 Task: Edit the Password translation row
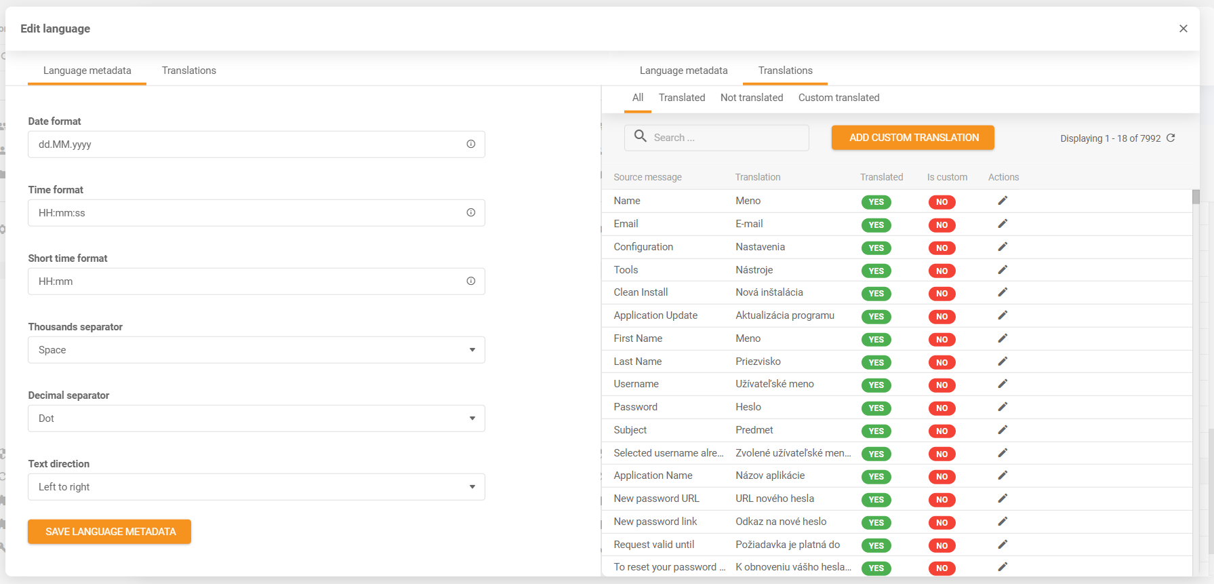[1003, 407]
